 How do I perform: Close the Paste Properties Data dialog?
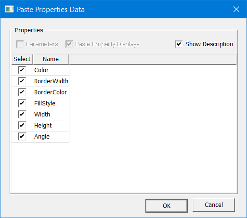pos(236,9)
